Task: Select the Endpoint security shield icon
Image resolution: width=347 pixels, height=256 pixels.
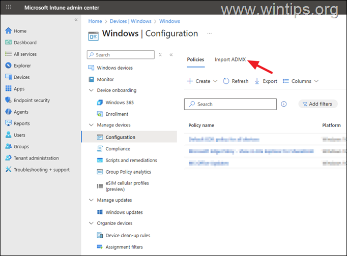Action: click(x=9, y=100)
